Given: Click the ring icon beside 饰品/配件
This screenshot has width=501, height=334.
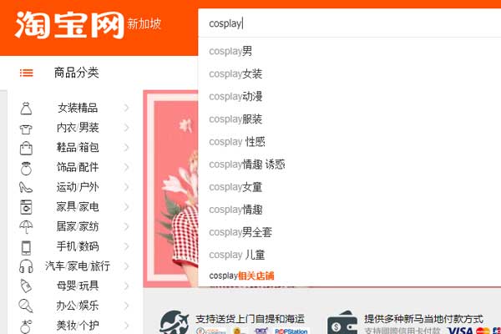Looking at the screenshot, I should (x=26, y=168).
